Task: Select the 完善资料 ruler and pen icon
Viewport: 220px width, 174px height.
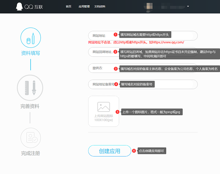Action: 30,88
